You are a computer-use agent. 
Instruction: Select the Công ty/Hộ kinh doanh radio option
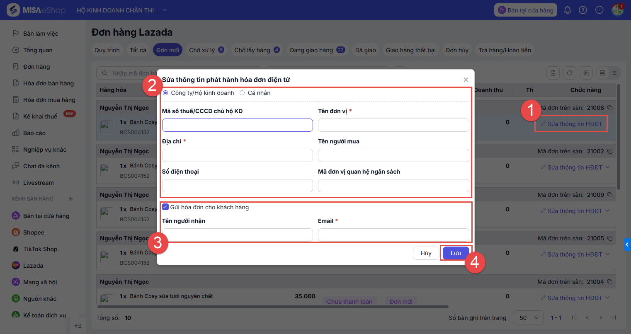(x=165, y=93)
